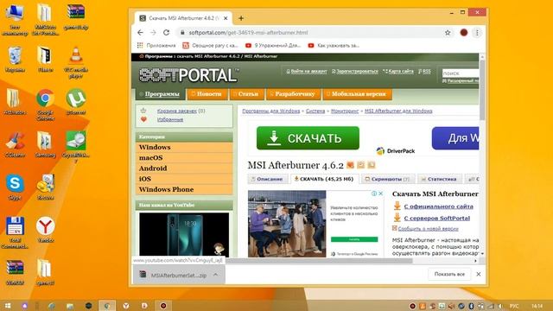Select the iOS category

[184, 179]
